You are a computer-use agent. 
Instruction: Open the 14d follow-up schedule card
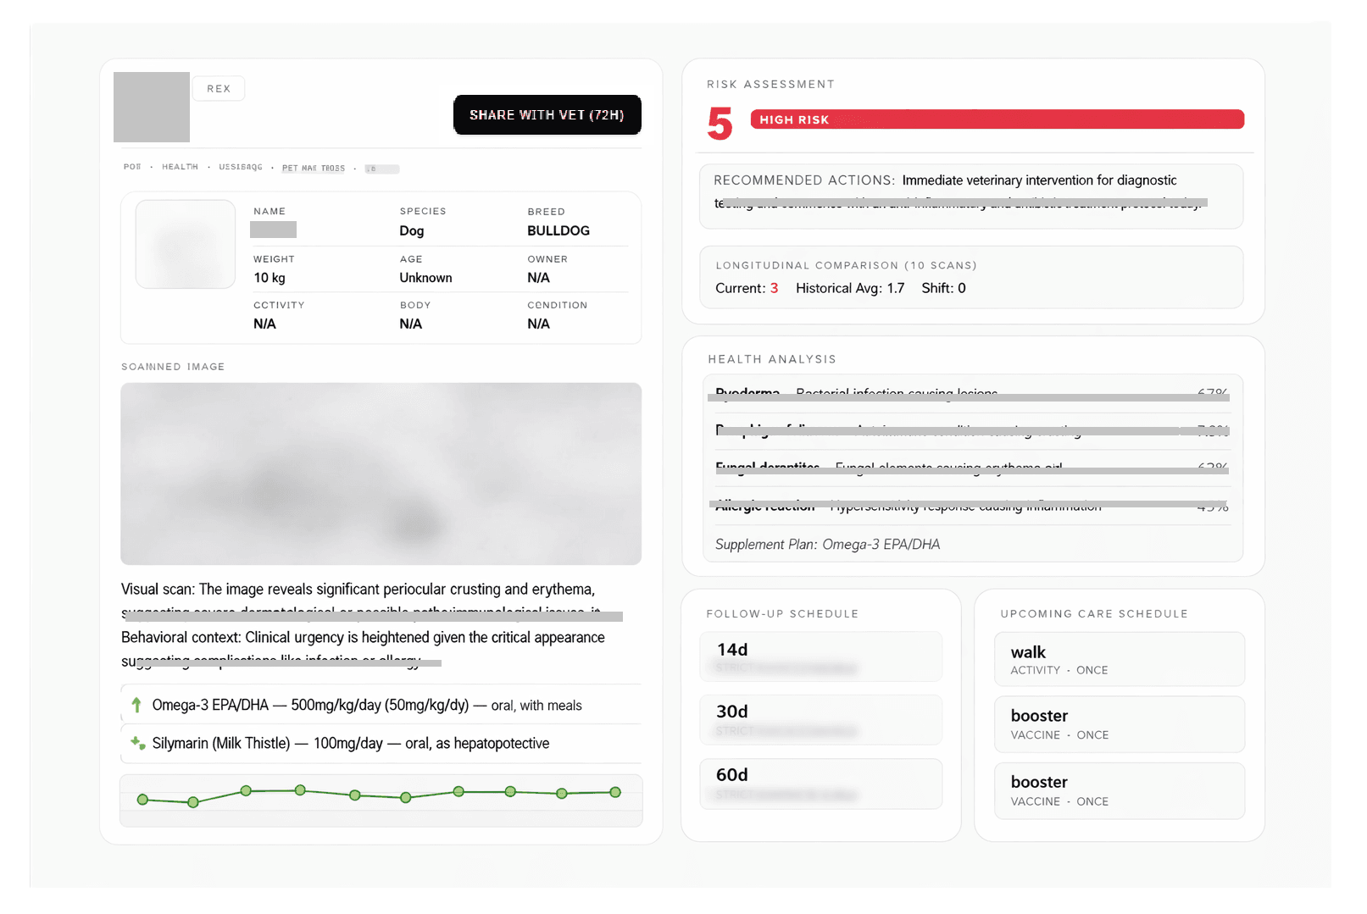tap(820, 656)
